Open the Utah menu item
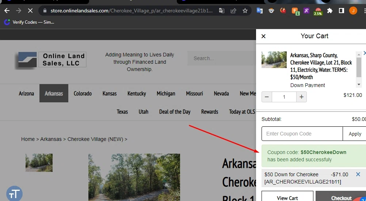This screenshot has height=201, width=366. pos(143,112)
